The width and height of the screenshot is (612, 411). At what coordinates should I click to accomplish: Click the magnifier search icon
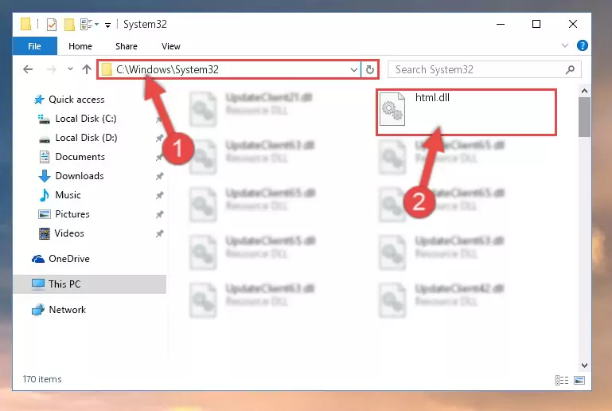click(570, 69)
